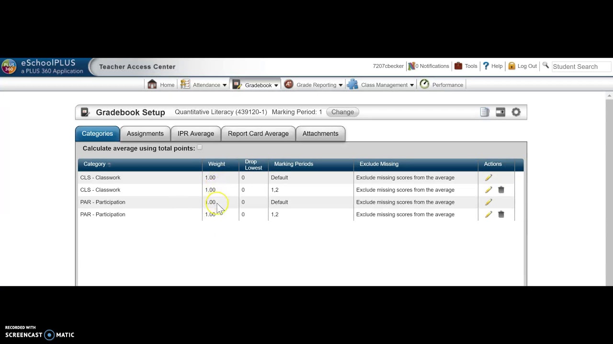This screenshot has width=613, height=344.
Task: Select the Categories tab
Action: point(97,134)
